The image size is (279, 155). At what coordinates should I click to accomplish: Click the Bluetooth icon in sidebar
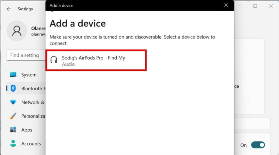[13, 88]
